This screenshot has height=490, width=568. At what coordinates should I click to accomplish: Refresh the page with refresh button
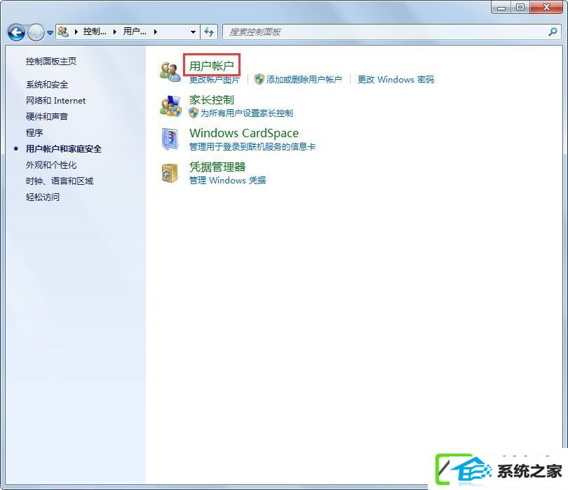point(209,31)
